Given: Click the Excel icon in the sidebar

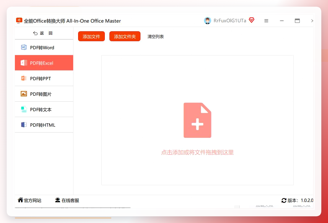Looking at the screenshot, I should point(24,63).
